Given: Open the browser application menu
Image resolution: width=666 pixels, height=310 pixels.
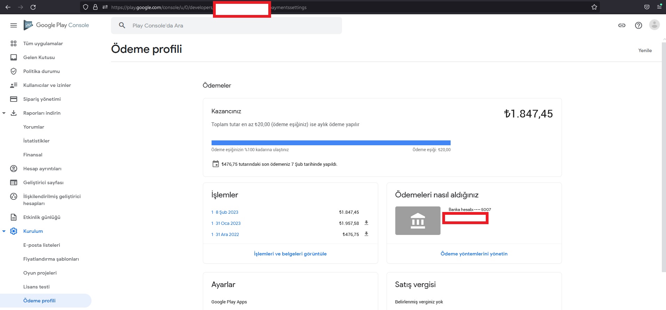Looking at the screenshot, I should [659, 7].
